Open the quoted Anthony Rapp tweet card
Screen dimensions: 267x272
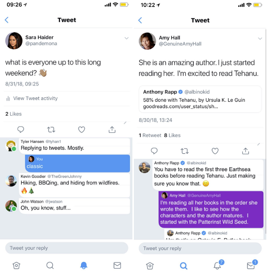point(200,99)
